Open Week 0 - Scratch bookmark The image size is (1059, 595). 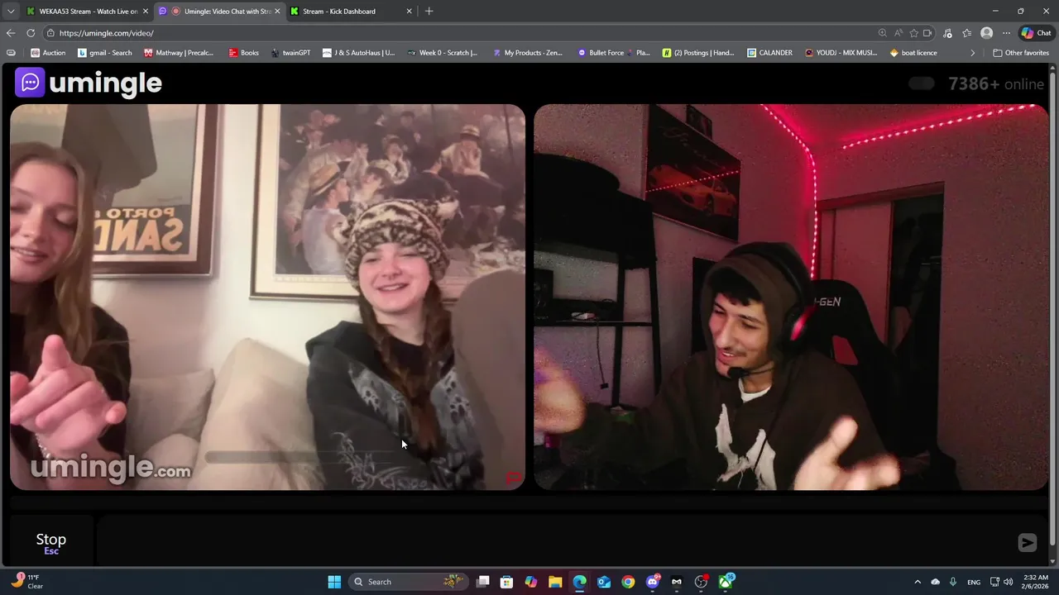click(443, 53)
